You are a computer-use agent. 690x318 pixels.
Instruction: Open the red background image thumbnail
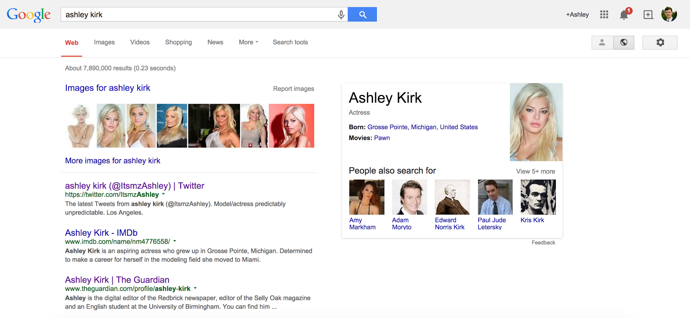(292, 126)
